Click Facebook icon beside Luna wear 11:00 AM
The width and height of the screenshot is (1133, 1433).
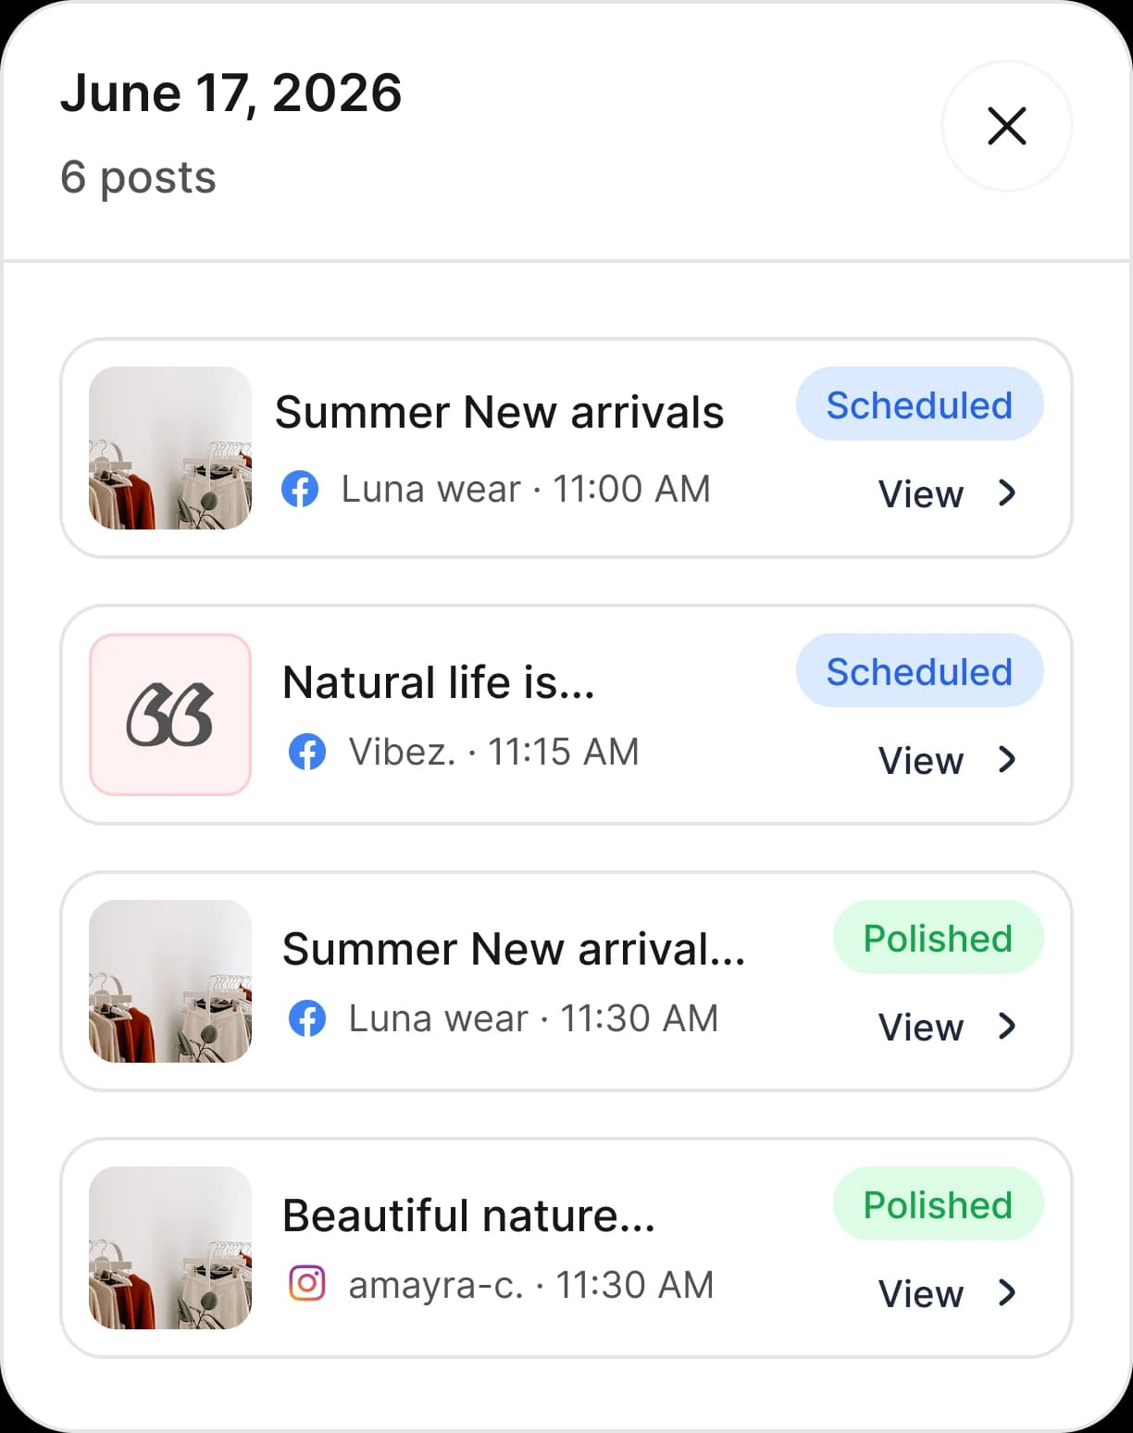click(300, 489)
